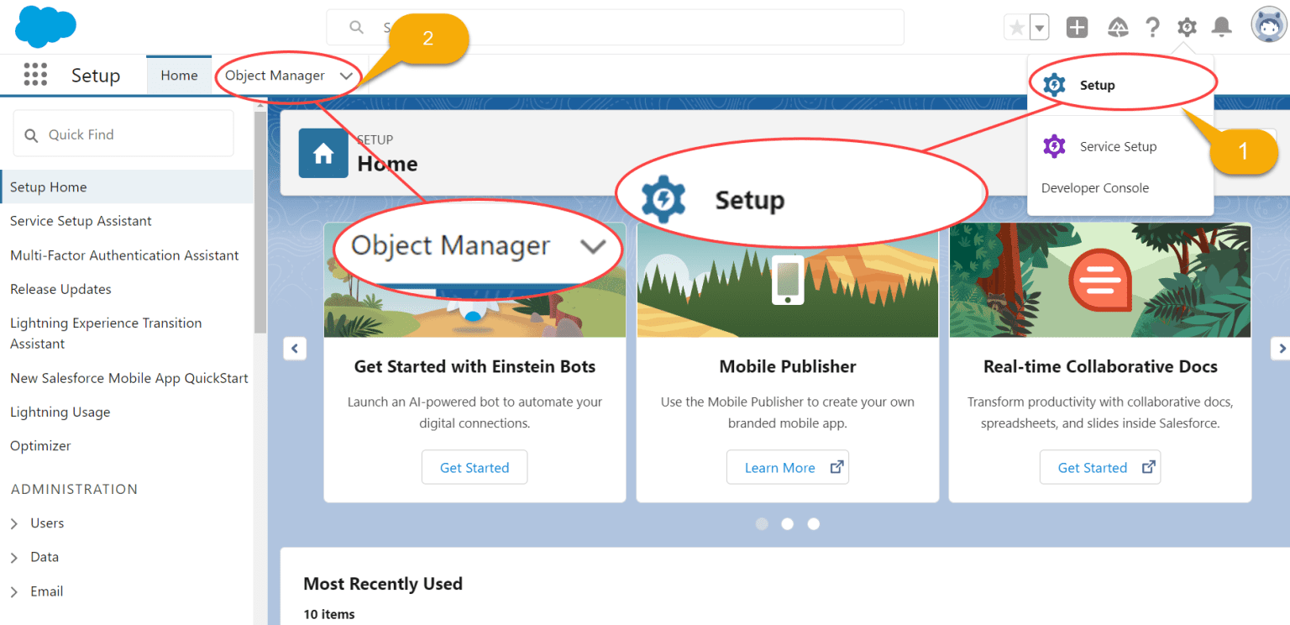Open New Salesforce Mobile App QuickStart
Image resolution: width=1290 pixels, height=625 pixels.
129,378
